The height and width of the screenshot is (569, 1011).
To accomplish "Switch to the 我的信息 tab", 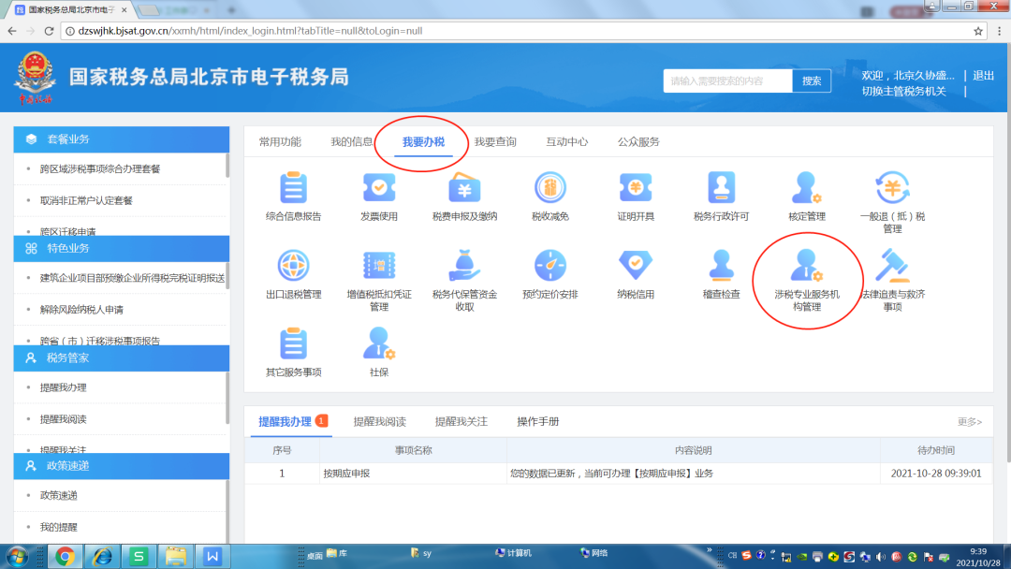I will (351, 141).
